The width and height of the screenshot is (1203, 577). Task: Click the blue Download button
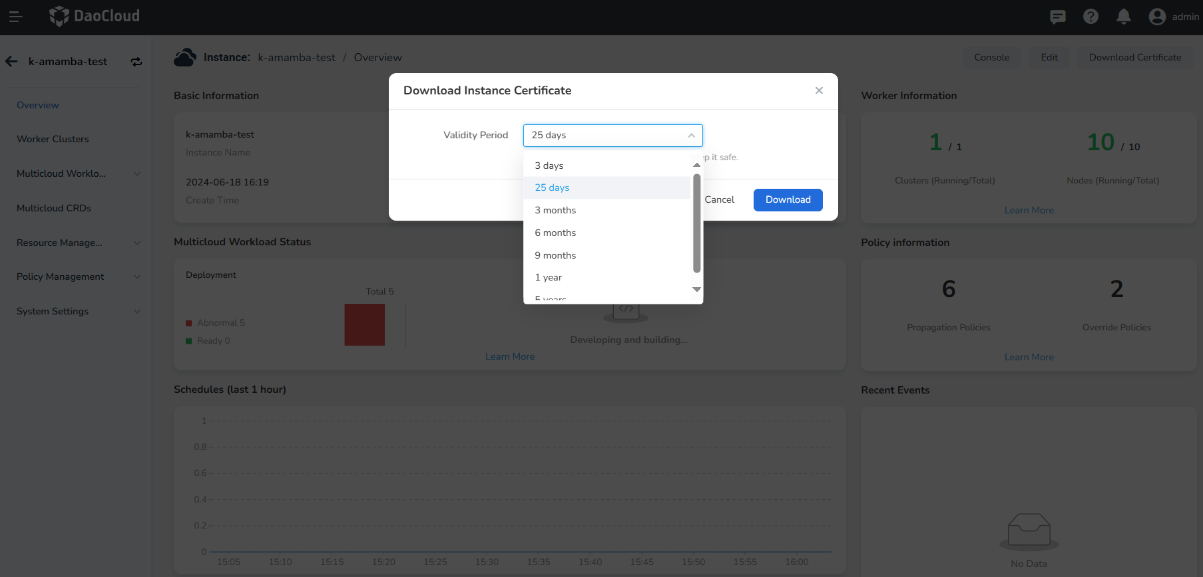point(788,199)
